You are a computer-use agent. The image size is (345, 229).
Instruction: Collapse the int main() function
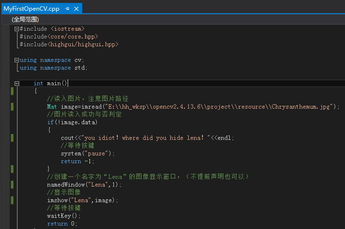(17, 83)
